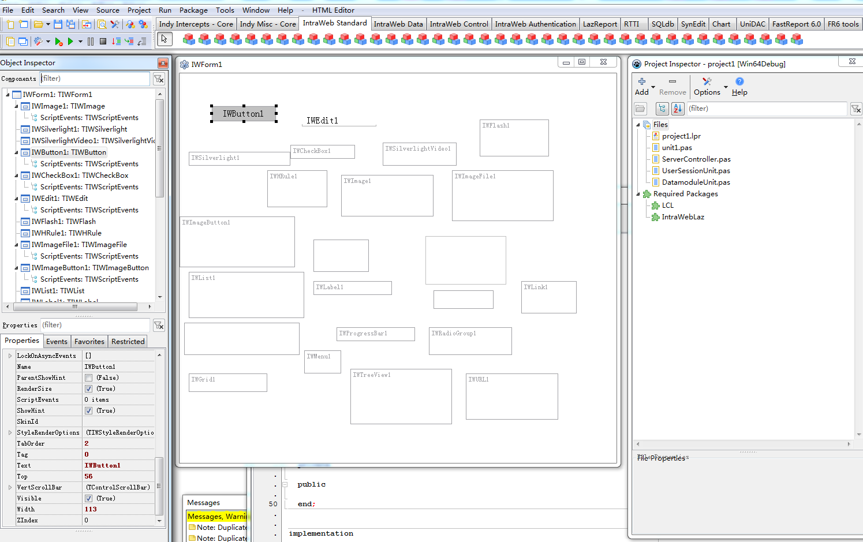Toggle the ParentShowHint checkbox
Screen dimensions: 863x542
[88, 377]
